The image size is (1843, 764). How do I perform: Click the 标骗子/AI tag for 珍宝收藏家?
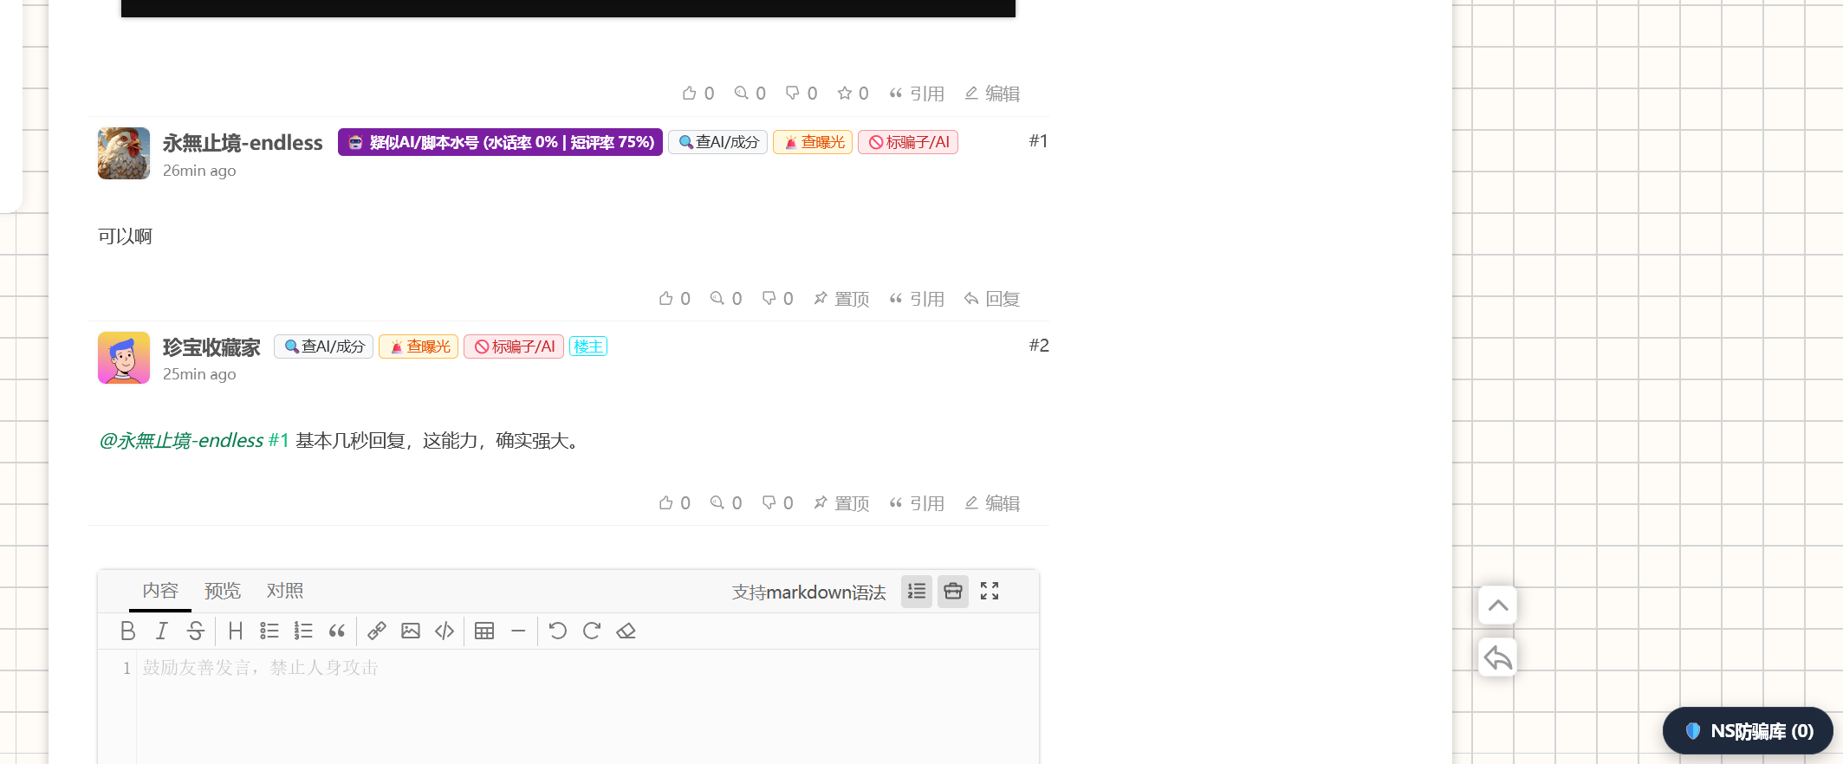tap(514, 346)
